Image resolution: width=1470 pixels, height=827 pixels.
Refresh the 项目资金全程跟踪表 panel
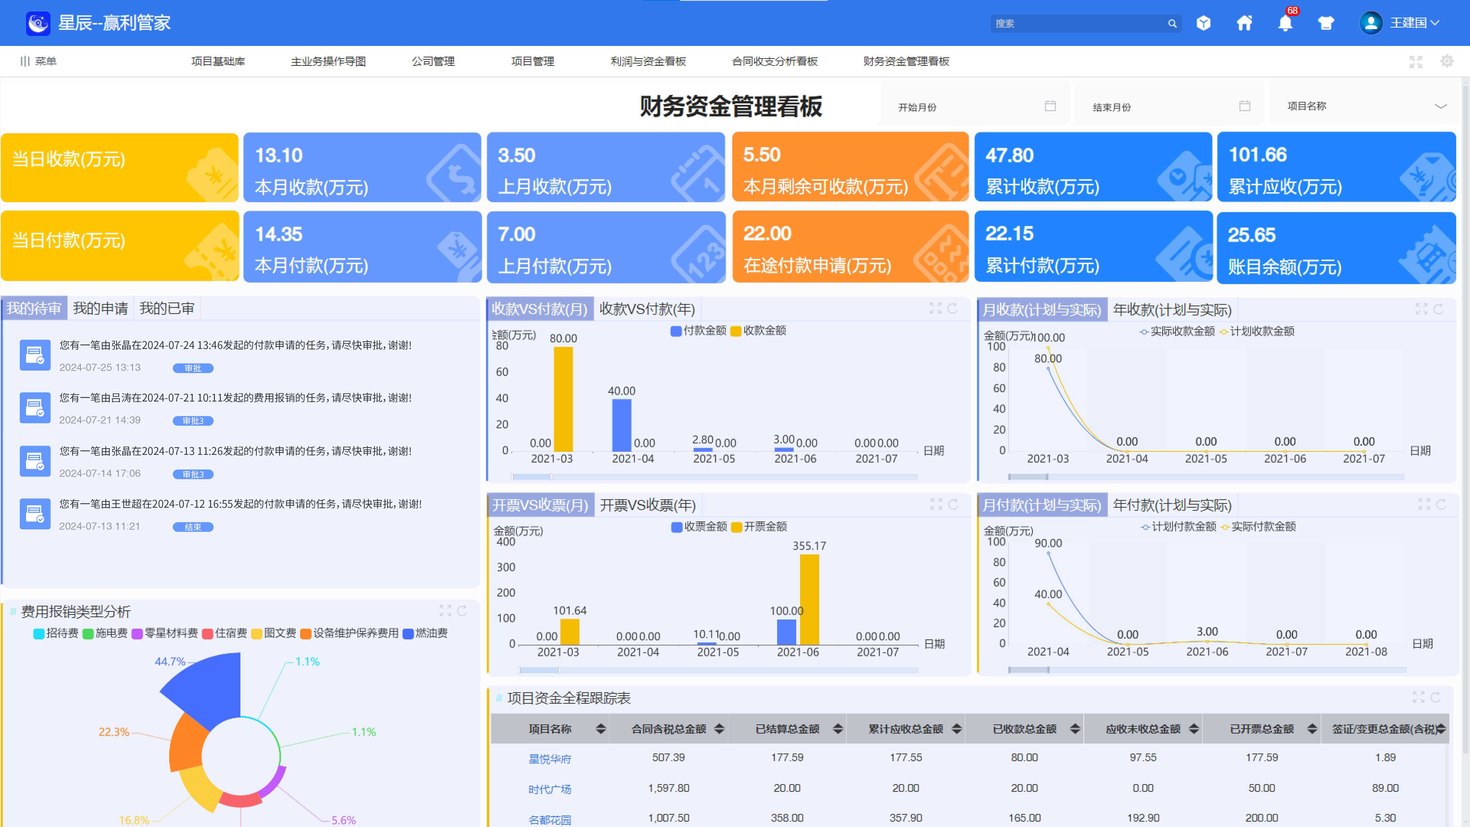click(x=1435, y=697)
